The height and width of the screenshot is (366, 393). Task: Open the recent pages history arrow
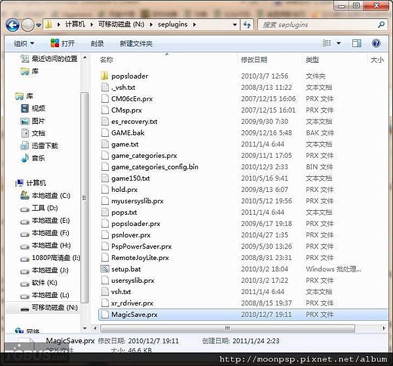(39, 25)
